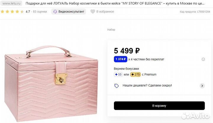Click the 1 374 ₽ installment badge
This screenshot has height=123, width=213.
point(120,59)
